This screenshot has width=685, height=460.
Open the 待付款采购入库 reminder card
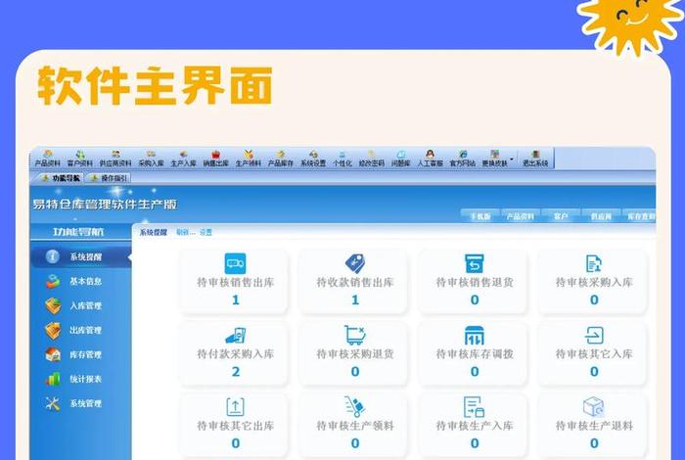click(235, 353)
